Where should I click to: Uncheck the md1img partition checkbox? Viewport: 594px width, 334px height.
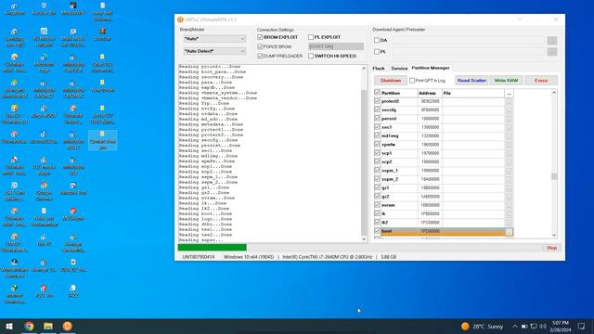[377, 135]
